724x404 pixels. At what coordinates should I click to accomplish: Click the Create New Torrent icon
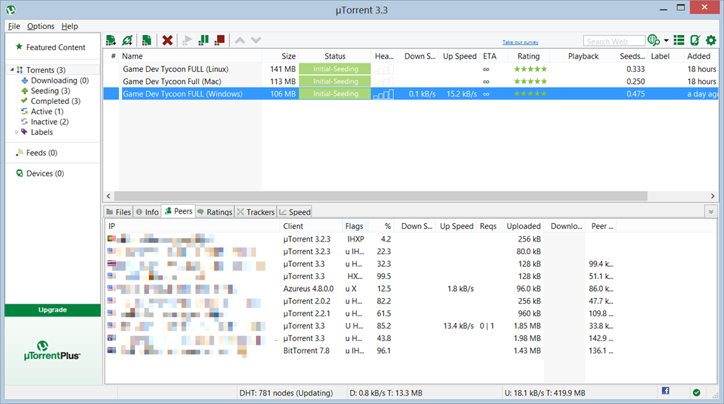pos(146,40)
